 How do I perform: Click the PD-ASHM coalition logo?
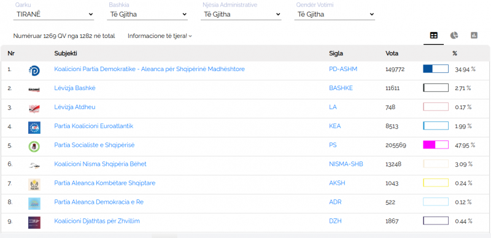34,71
